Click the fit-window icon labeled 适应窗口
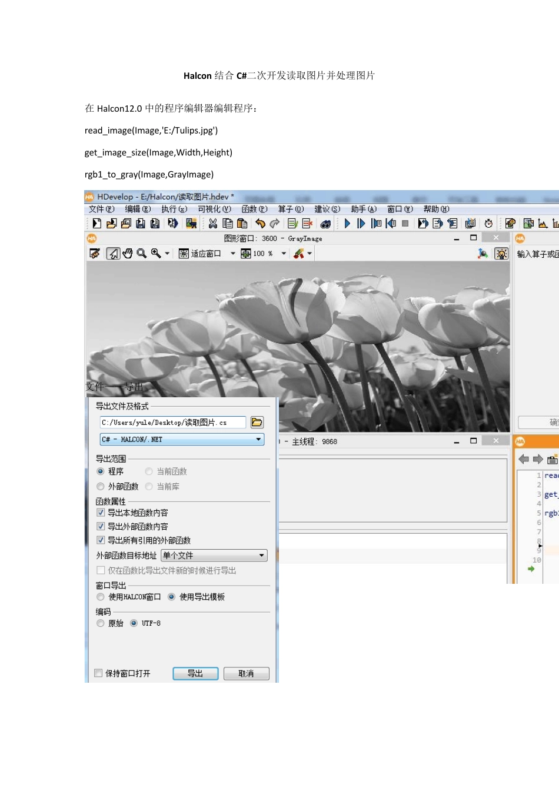 tap(184, 254)
